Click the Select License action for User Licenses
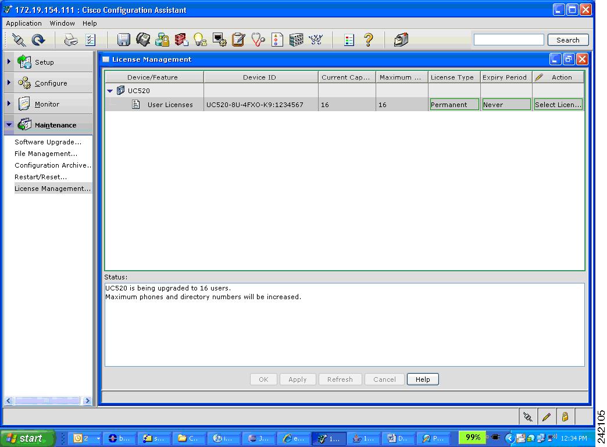 558,105
